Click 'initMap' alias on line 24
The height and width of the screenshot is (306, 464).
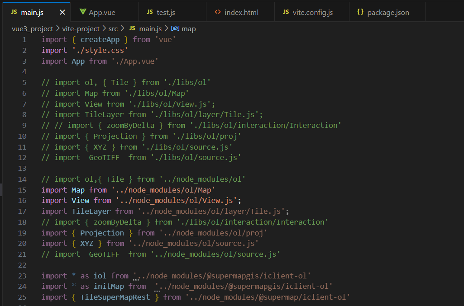coord(109,287)
